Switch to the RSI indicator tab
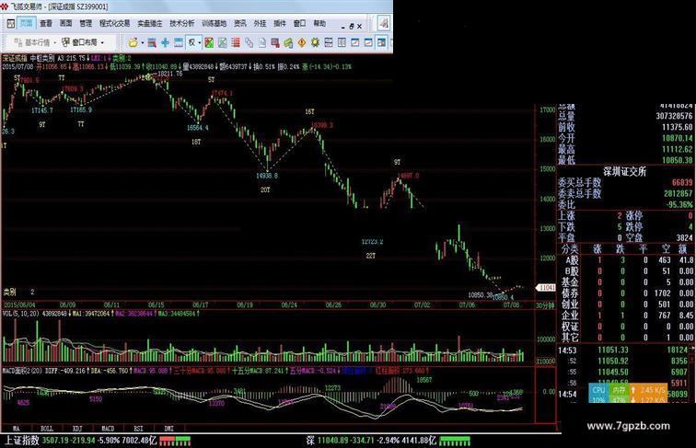Screen dimensions: 696x448 point(138,429)
